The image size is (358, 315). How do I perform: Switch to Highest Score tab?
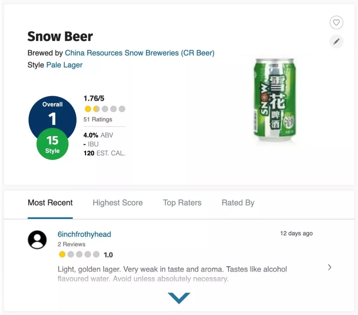118,203
